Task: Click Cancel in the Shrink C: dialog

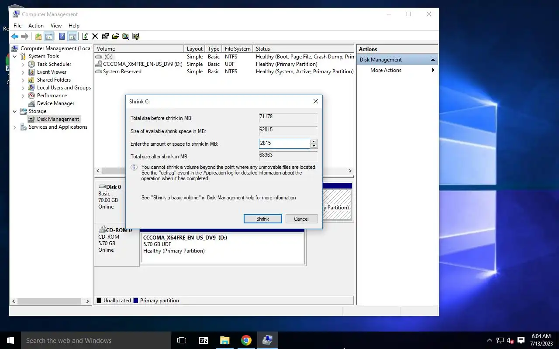Action: pyautogui.click(x=301, y=219)
